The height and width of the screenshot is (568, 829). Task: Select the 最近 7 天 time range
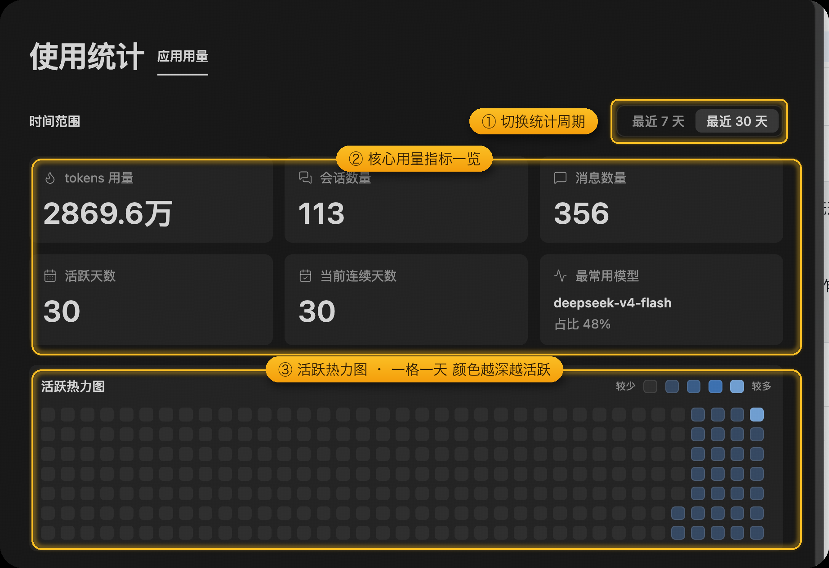pyautogui.click(x=658, y=121)
